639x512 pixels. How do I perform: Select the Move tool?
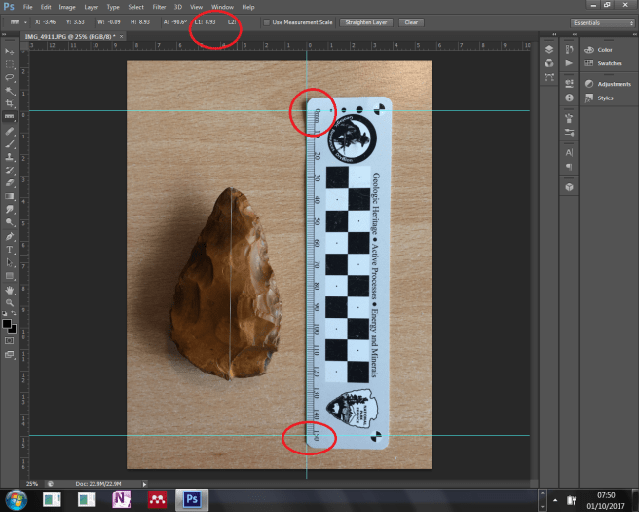pyautogui.click(x=10, y=50)
